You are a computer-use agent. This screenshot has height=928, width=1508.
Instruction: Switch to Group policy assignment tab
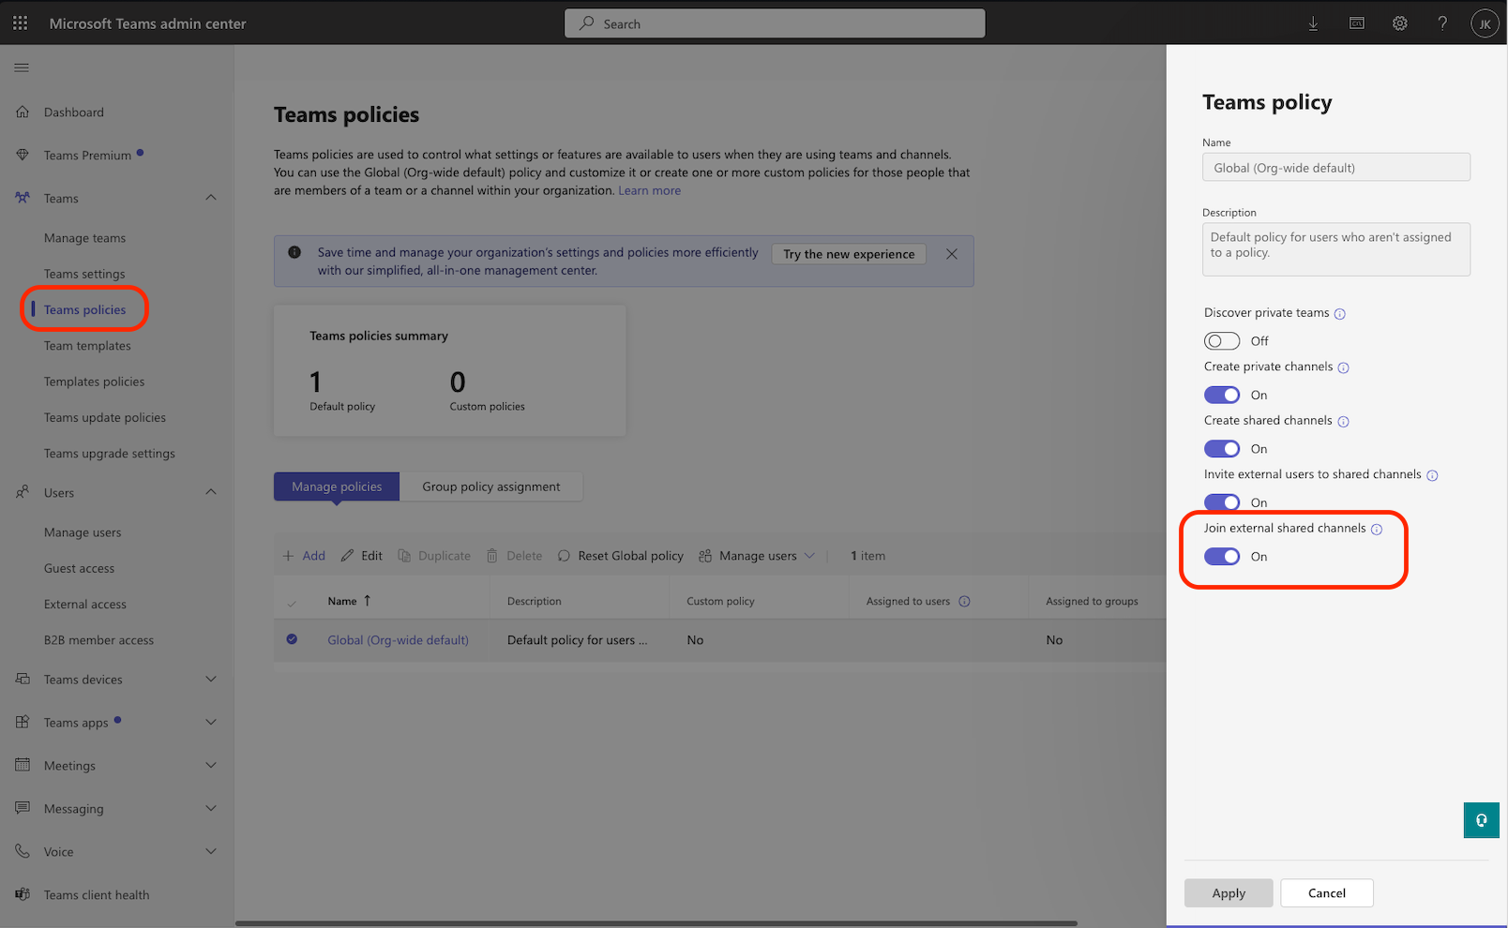pyautogui.click(x=491, y=486)
